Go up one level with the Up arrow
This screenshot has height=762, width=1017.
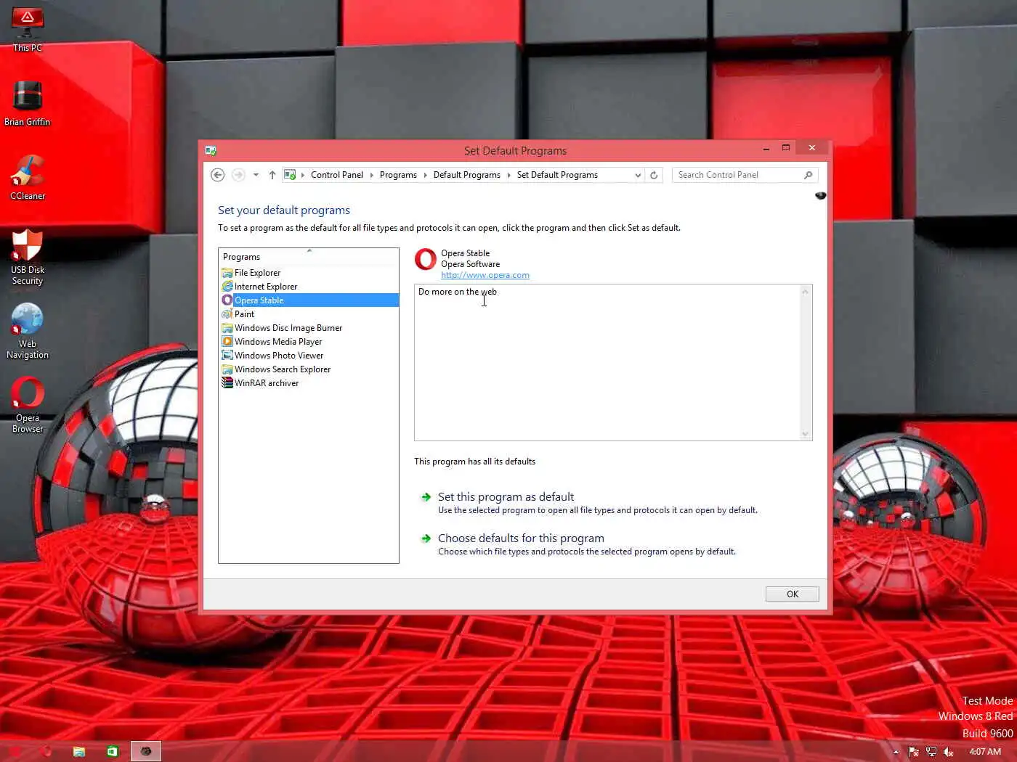pyautogui.click(x=272, y=175)
